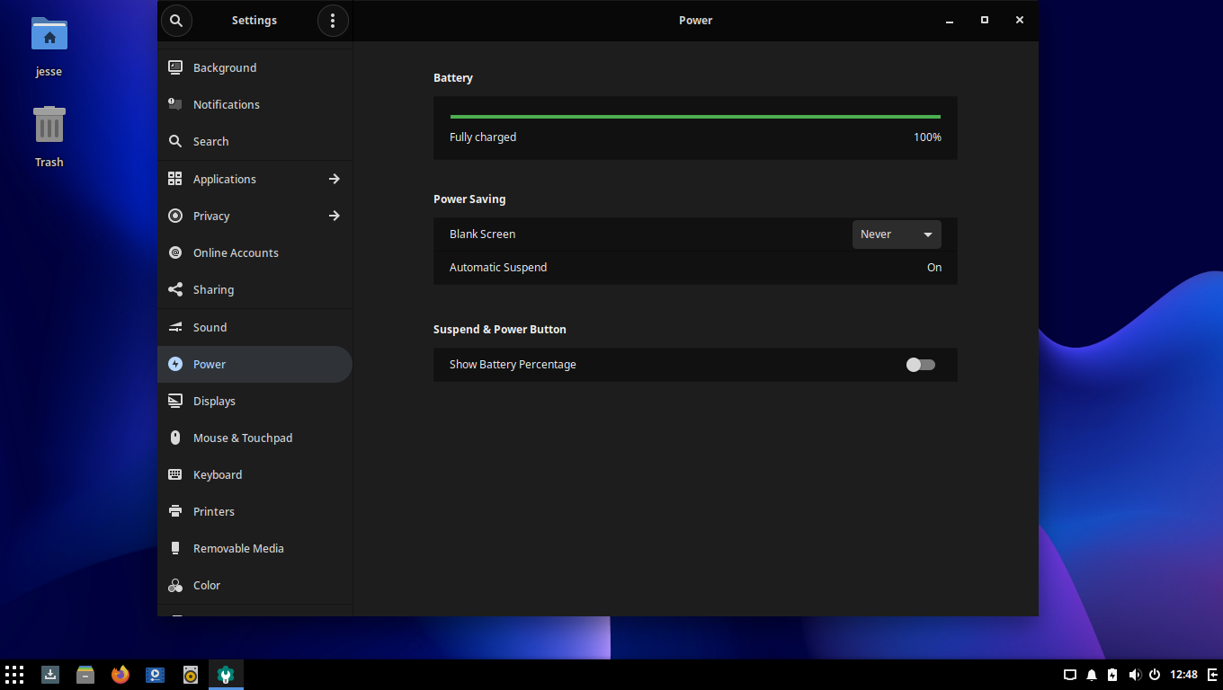Open the downloads installer taskbar icon
Image resolution: width=1223 pixels, height=690 pixels.
pos(50,675)
